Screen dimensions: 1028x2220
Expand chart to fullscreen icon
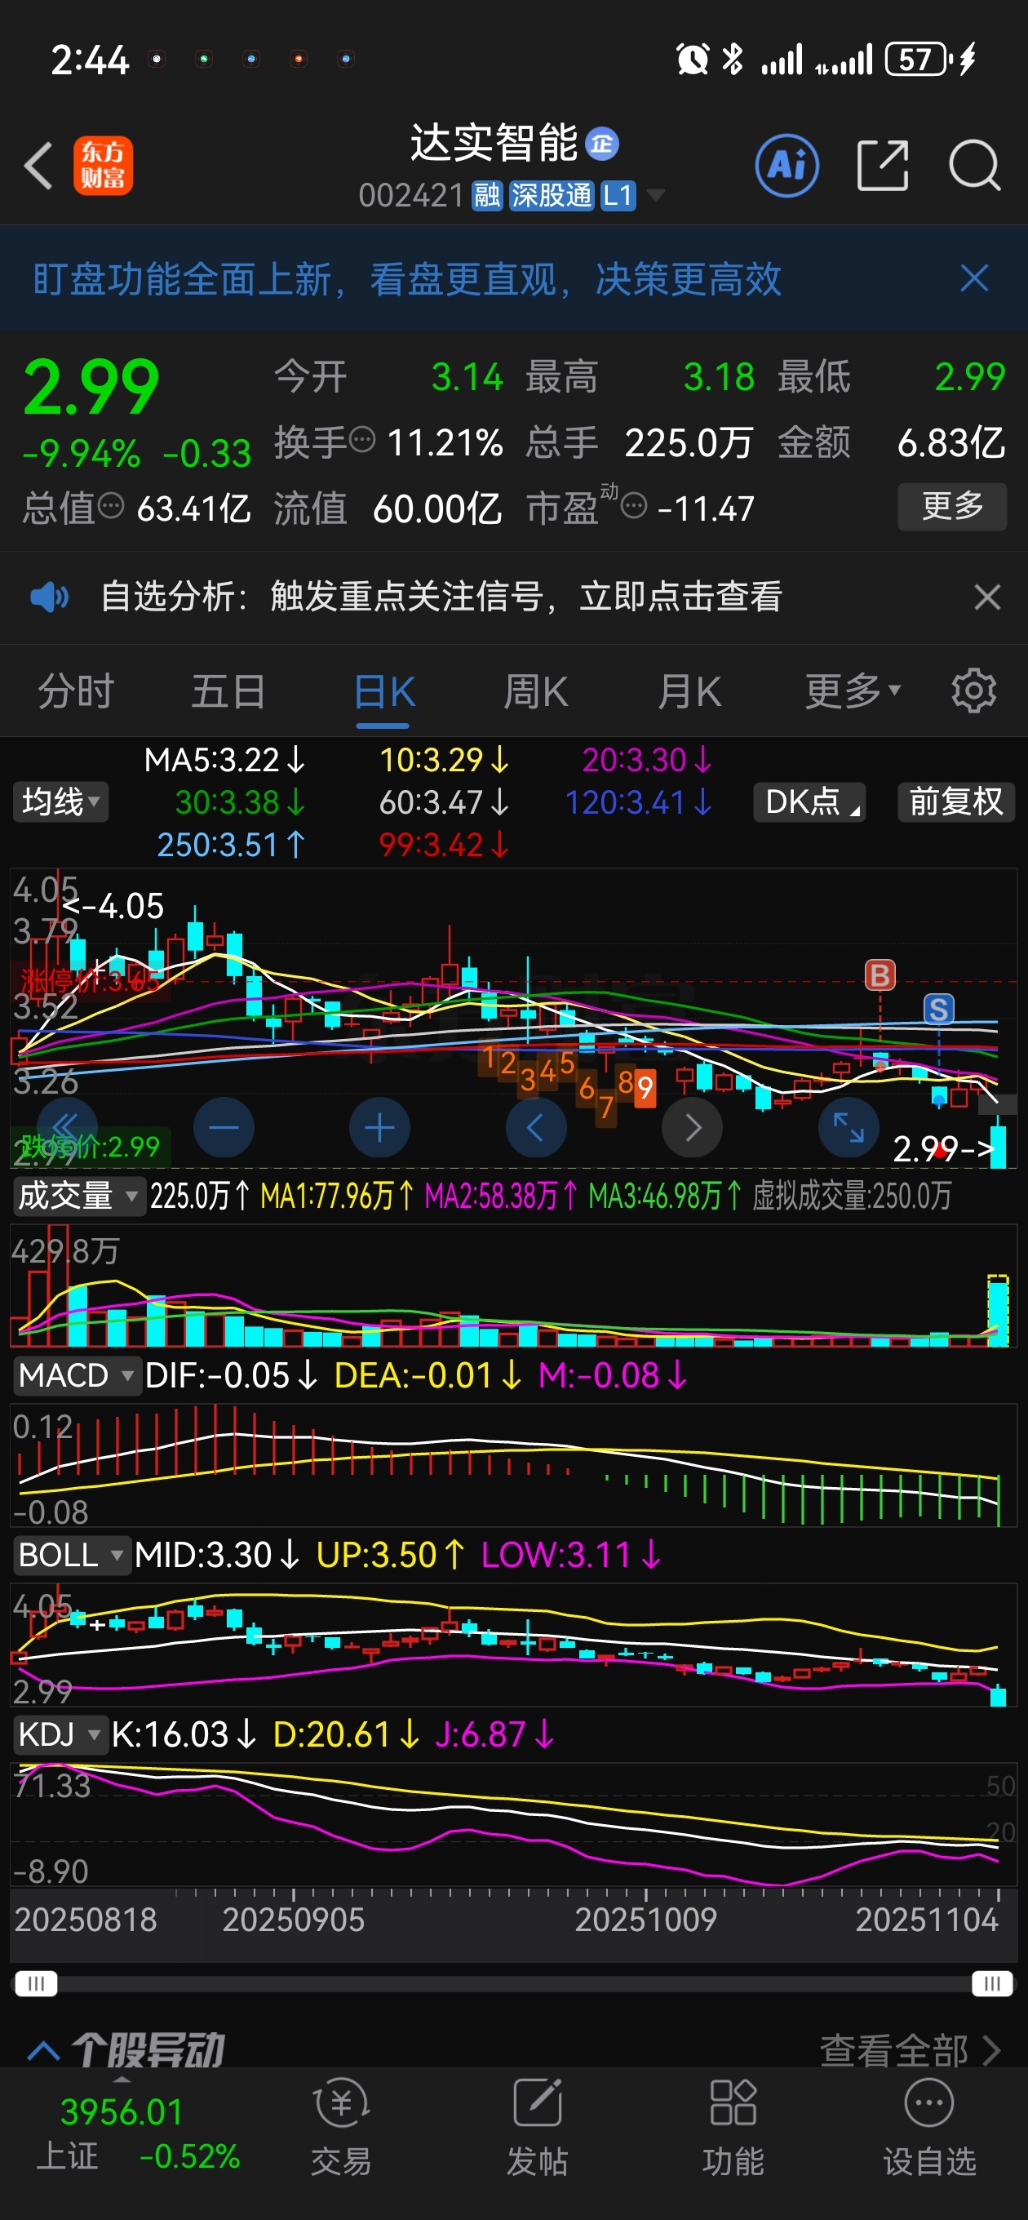848,1127
